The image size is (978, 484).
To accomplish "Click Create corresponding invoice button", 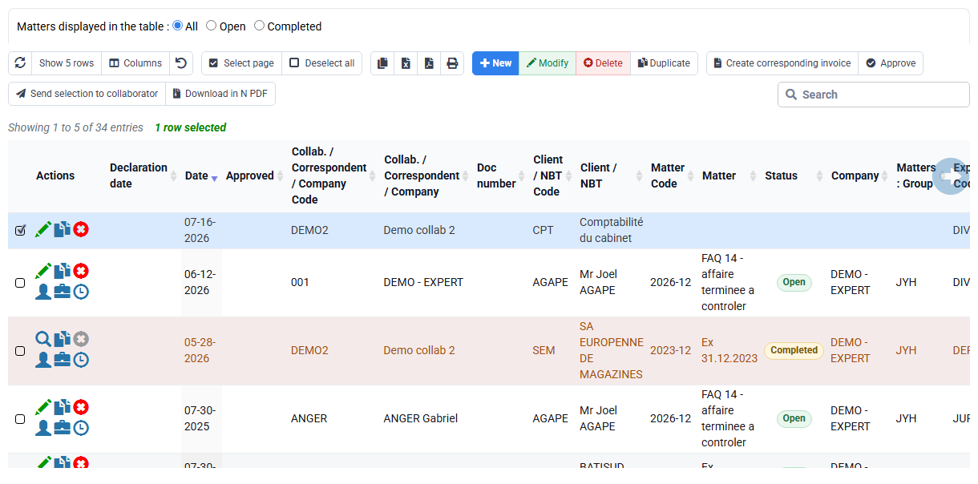I will (782, 63).
